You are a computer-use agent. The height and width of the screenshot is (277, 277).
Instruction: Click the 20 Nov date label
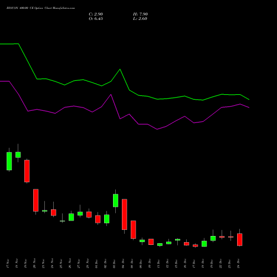(34, 264)
